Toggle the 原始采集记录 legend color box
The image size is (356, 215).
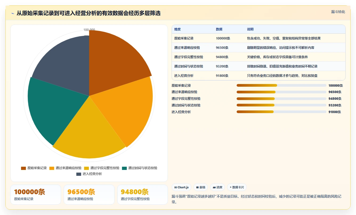[23, 168]
